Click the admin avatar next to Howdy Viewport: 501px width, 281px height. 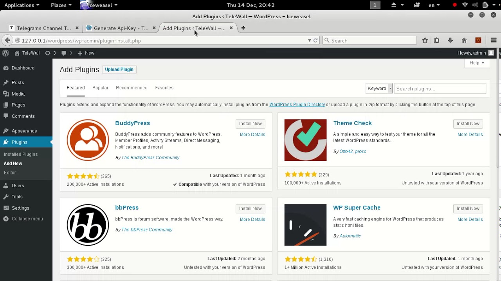(491, 53)
